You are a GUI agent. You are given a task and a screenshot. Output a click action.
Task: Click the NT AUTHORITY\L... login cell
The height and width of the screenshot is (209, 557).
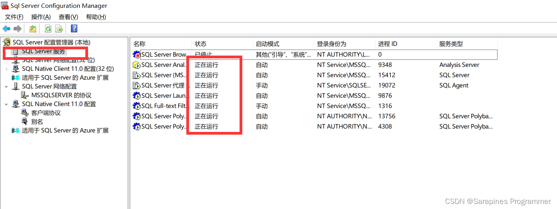pyautogui.click(x=344, y=54)
